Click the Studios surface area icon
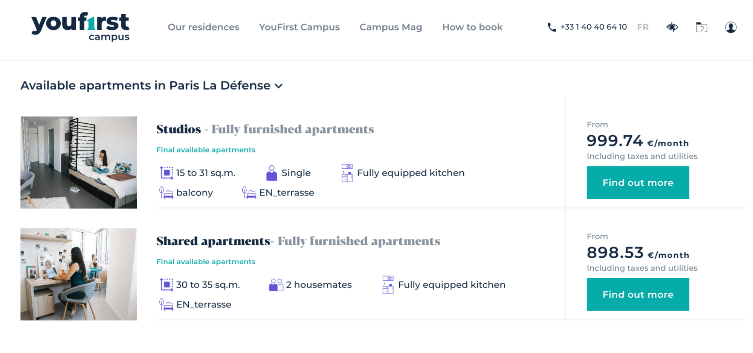The width and height of the screenshot is (753, 353). (x=166, y=173)
